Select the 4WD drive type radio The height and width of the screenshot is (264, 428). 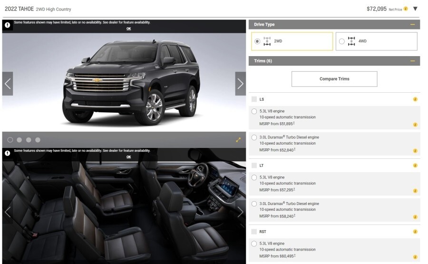(x=341, y=41)
